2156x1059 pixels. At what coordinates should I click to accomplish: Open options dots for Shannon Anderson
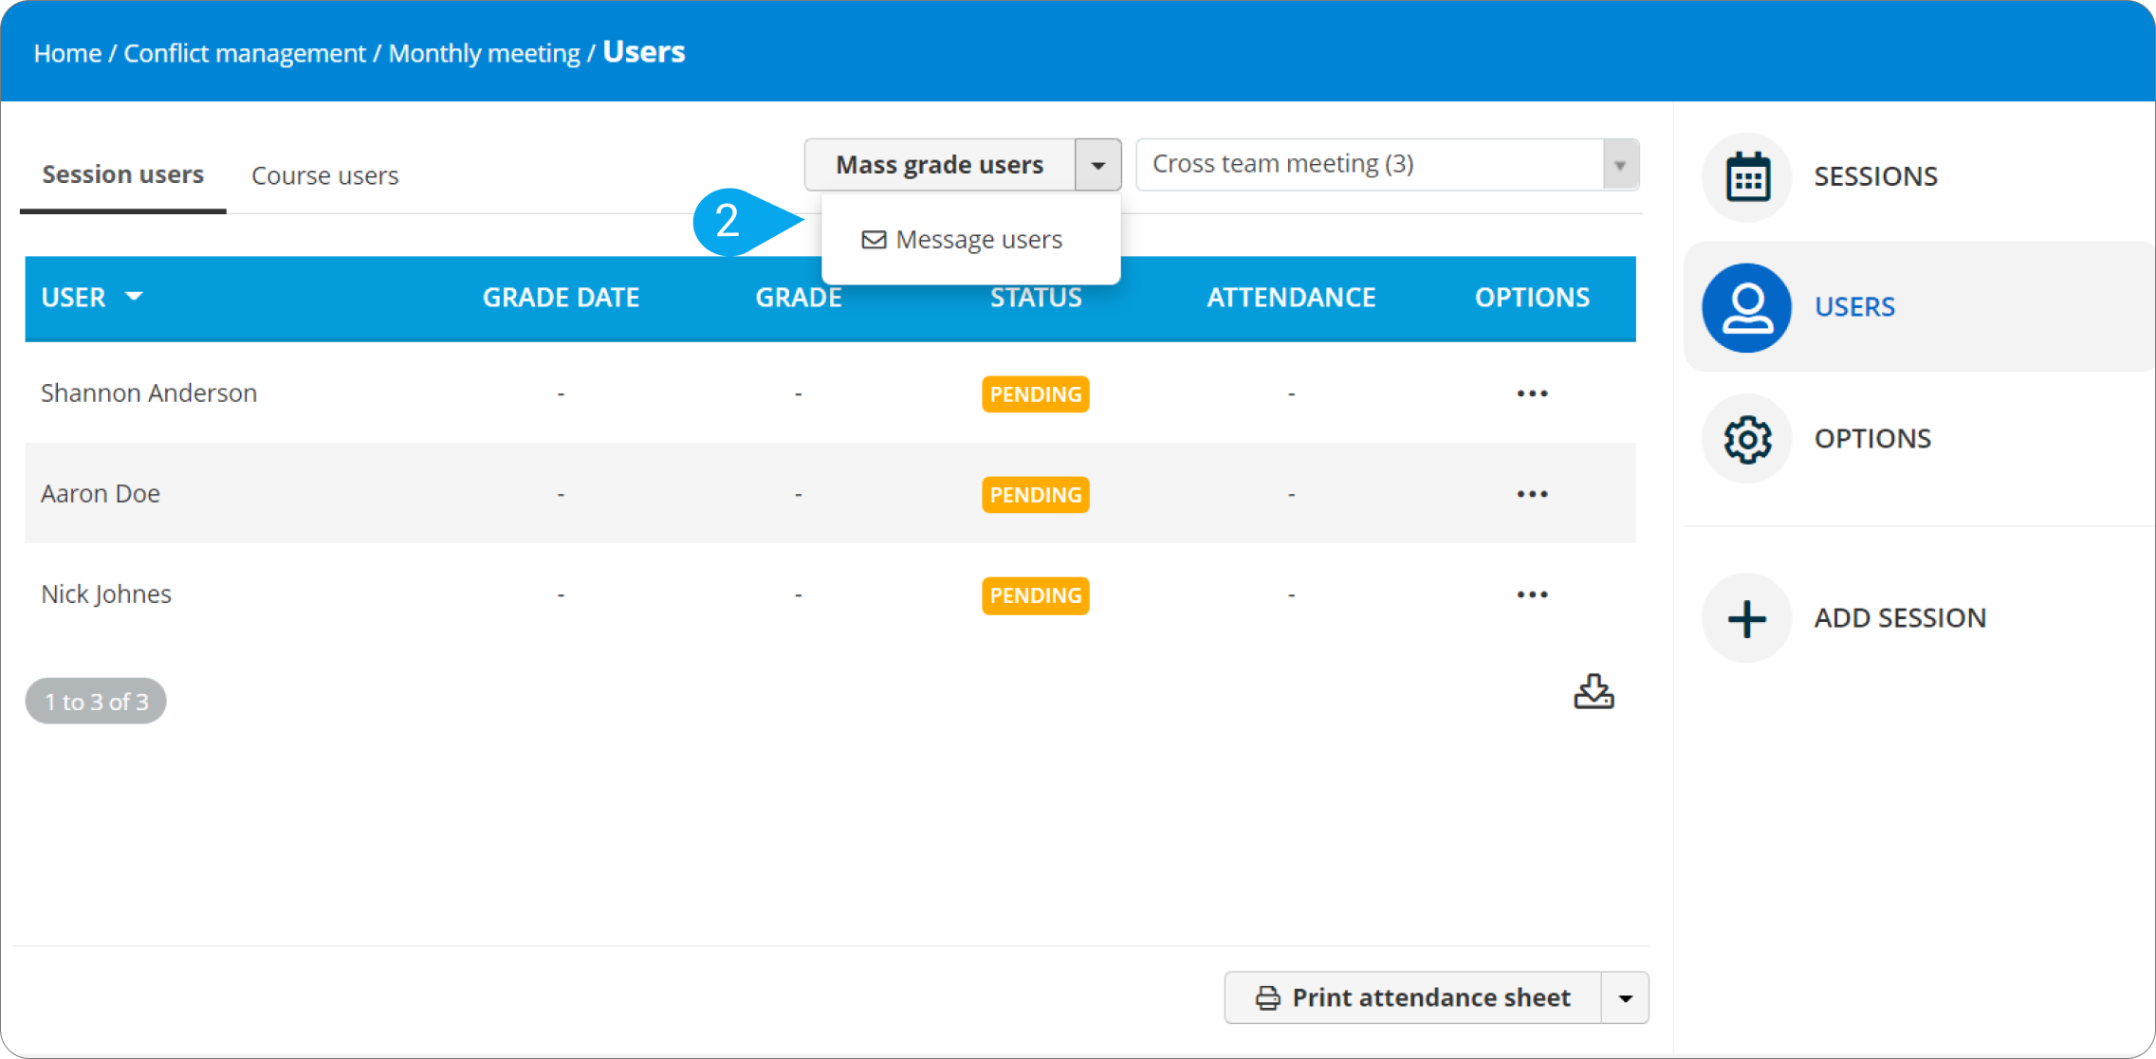(x=1532, y=393)
